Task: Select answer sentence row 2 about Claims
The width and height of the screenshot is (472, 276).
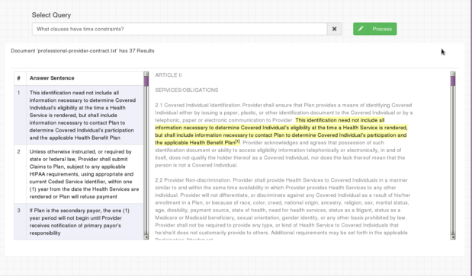Action: pyautogui.click(x=79, y=174)
